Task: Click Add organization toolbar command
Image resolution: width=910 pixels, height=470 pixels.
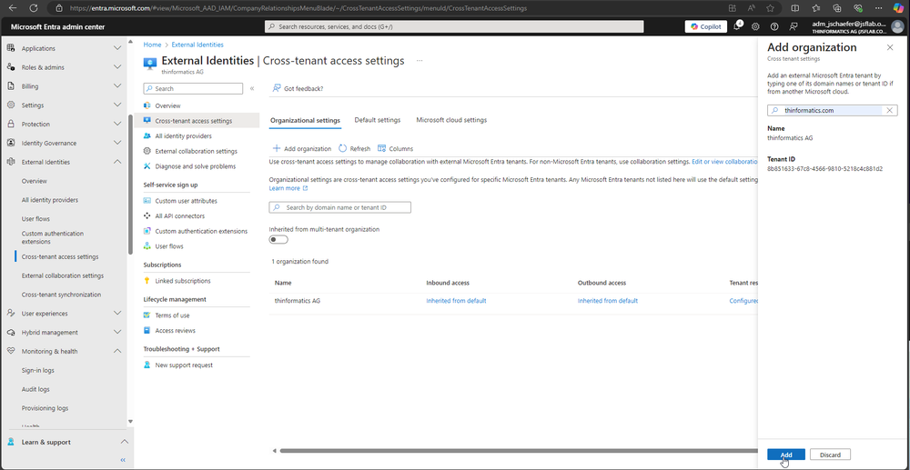Action: 302,149
